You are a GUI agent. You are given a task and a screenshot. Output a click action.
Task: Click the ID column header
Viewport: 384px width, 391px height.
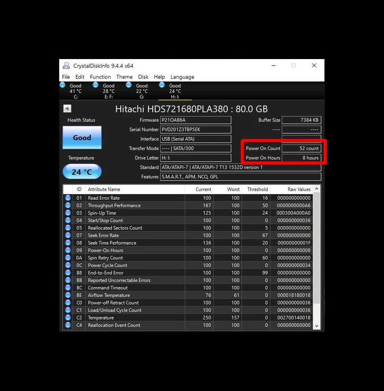click(x=79, y=189)
